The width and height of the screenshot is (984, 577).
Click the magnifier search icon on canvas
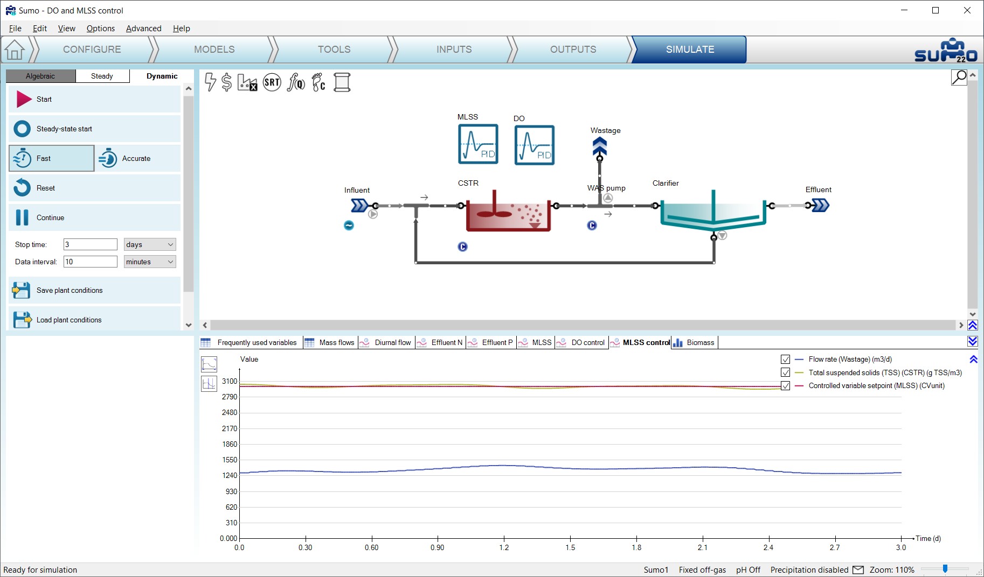(x=959, y=78)
